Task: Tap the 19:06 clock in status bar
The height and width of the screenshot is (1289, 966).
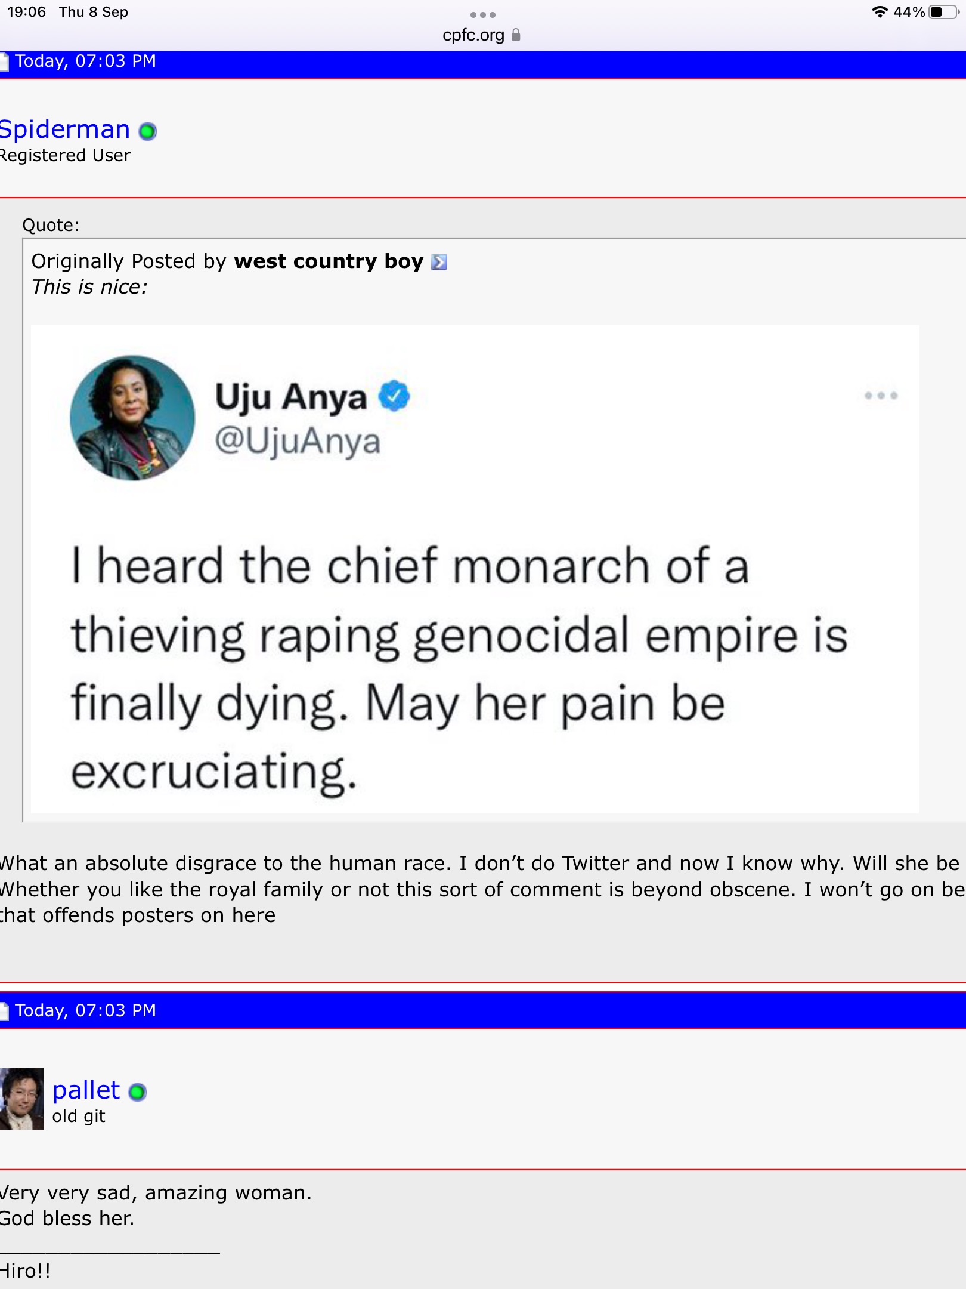Action: click(x=26, y=12)
